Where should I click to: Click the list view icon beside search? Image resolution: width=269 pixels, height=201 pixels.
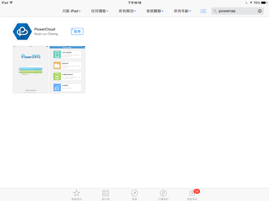coord(203,11)
